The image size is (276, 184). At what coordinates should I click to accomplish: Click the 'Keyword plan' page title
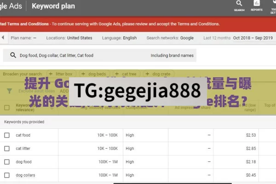(53, 6)
